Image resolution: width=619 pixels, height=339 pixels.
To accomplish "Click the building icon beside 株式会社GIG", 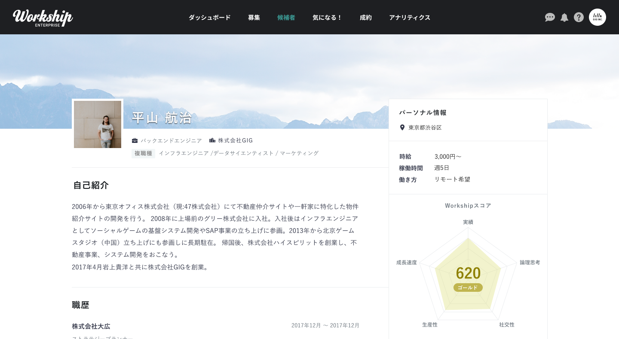I will [212, 140].
